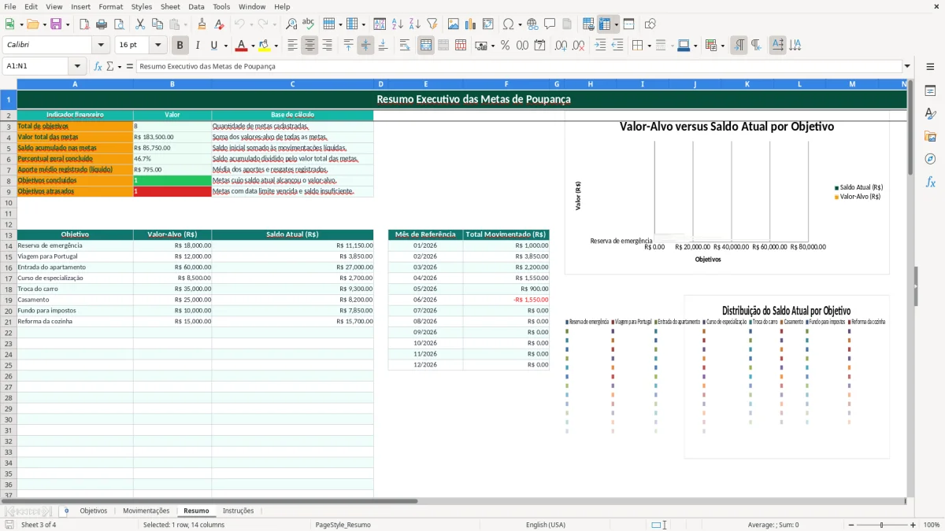Toggle Center Vertically alignment
The height and width of the screenshot is (531, 945).
365,46
